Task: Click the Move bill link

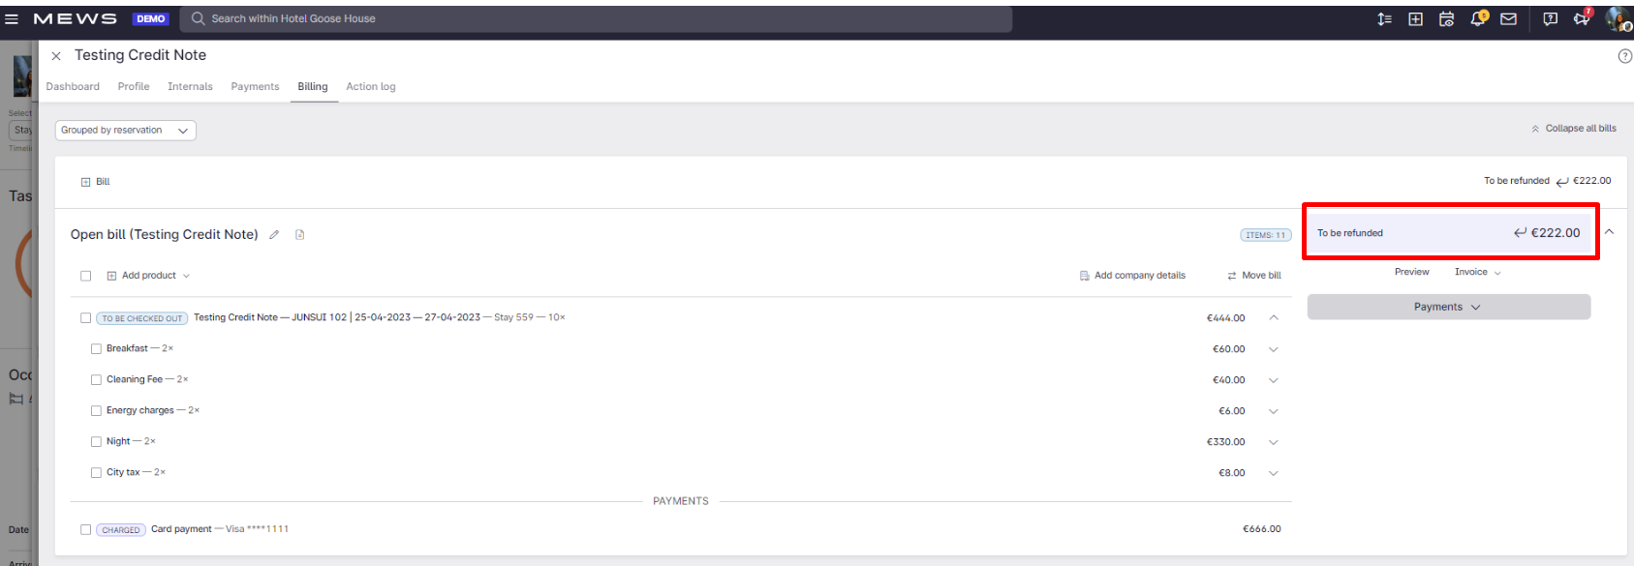Action: [1254, 276]
